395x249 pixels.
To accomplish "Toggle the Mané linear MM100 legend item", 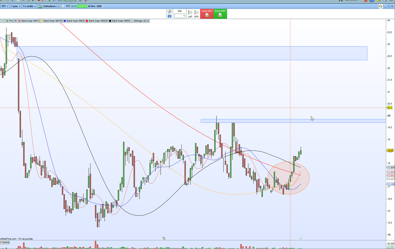I will [51, 21].
